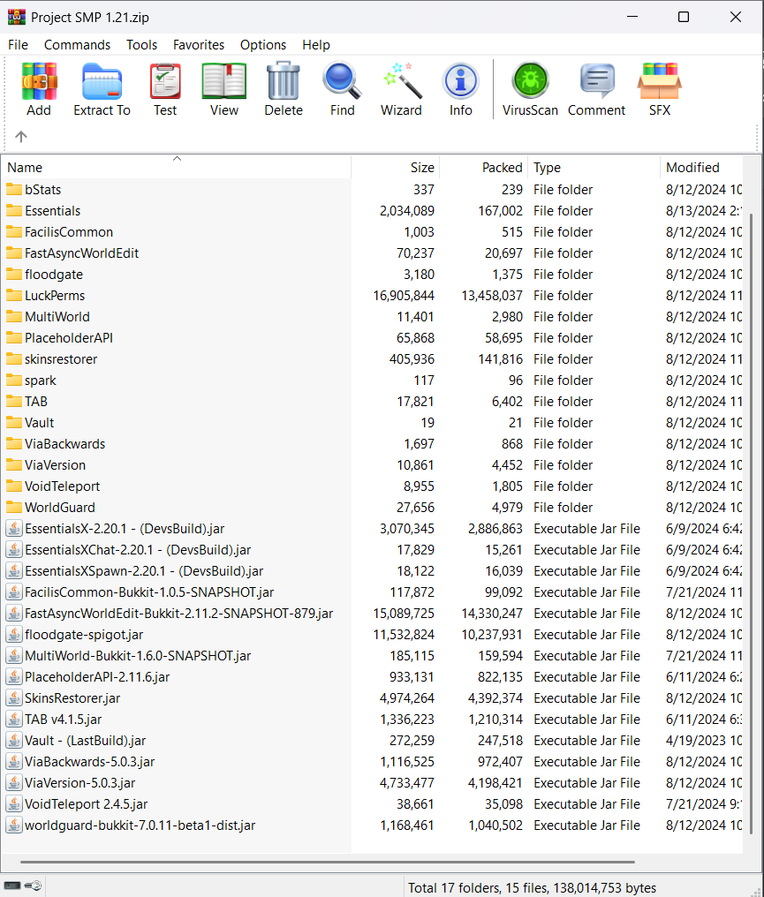Screen dimensions: 764x897
Task: Select the TAB folder
Action: pyautogui.click(x=372, y=401)
